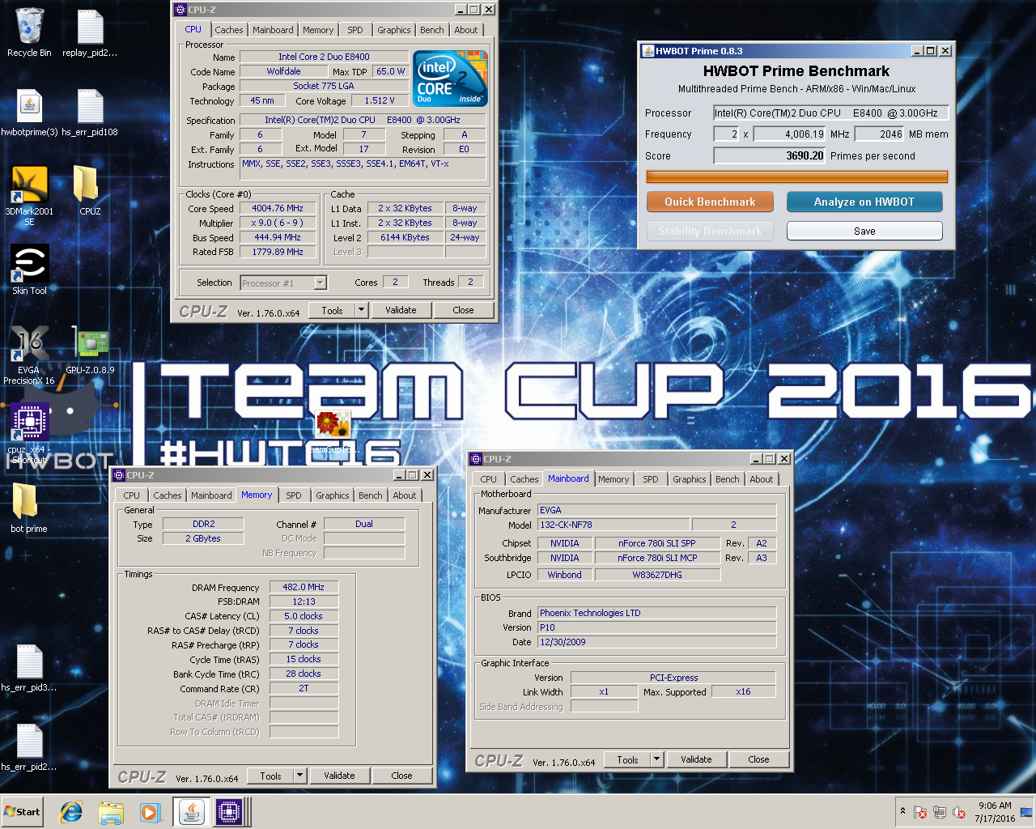Select Memory tab in the Mainboard CPU-Z window
The width and height of the screenshot is (1036, 829).
pyautogui.click(x=614, y=479)
